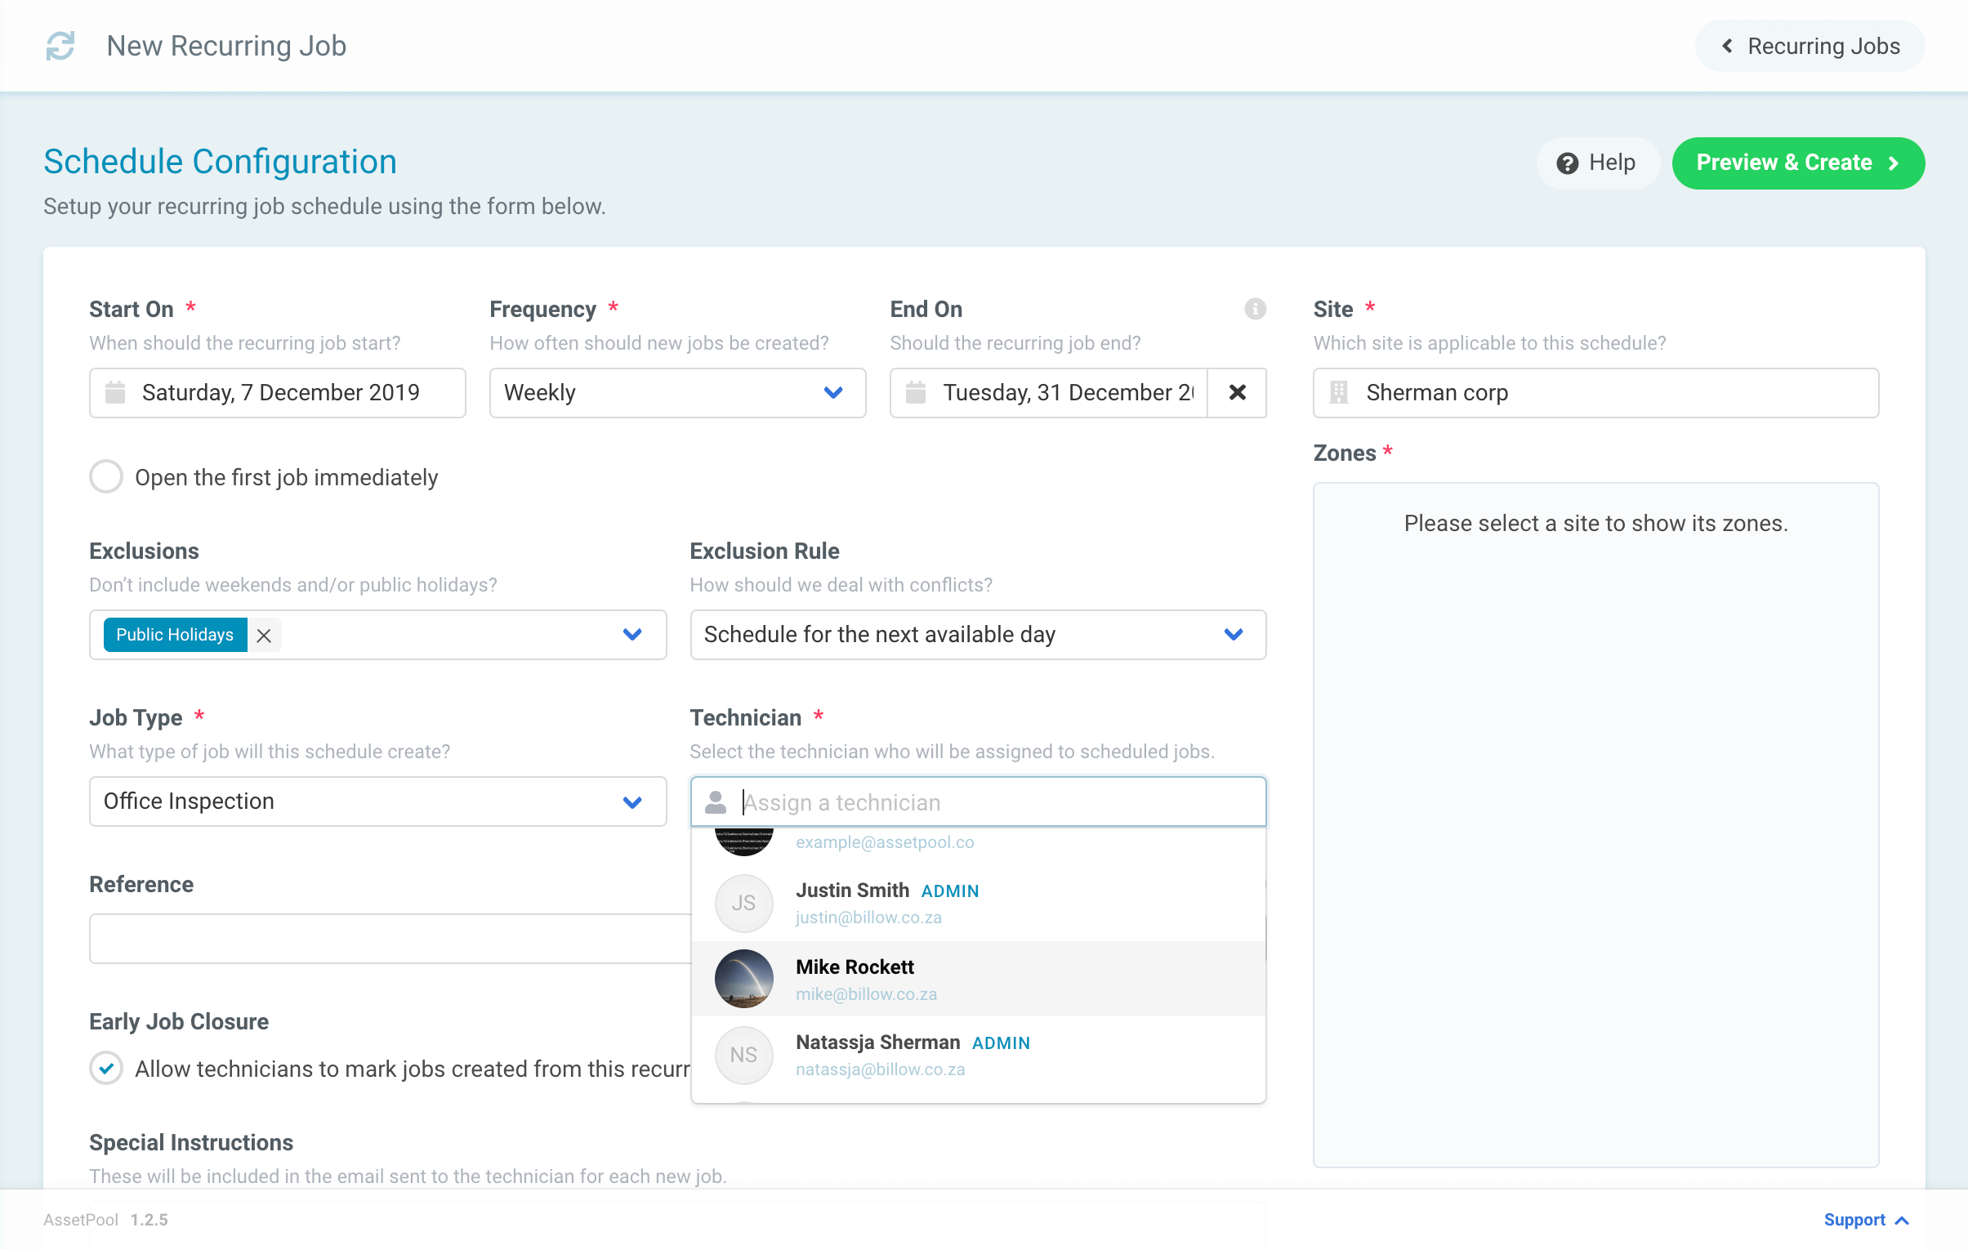1968x1250 pixels.
Task: Click building icon in Site field
Action: coord(1338,392)
